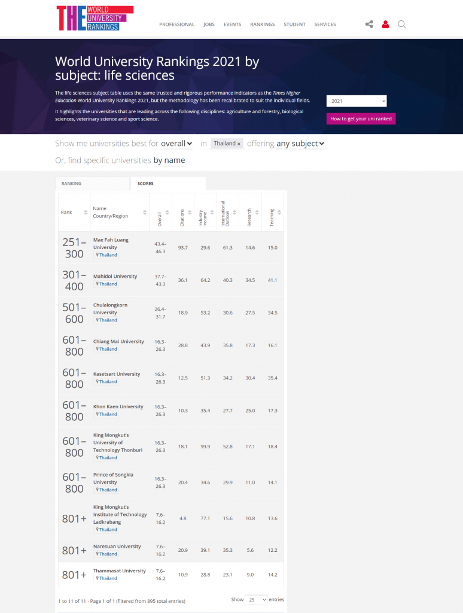Viewport: 463px width, 613px height.
Task: Open Prince of Songkla University link
Action: pyautogui.click(x=113, y=478)
